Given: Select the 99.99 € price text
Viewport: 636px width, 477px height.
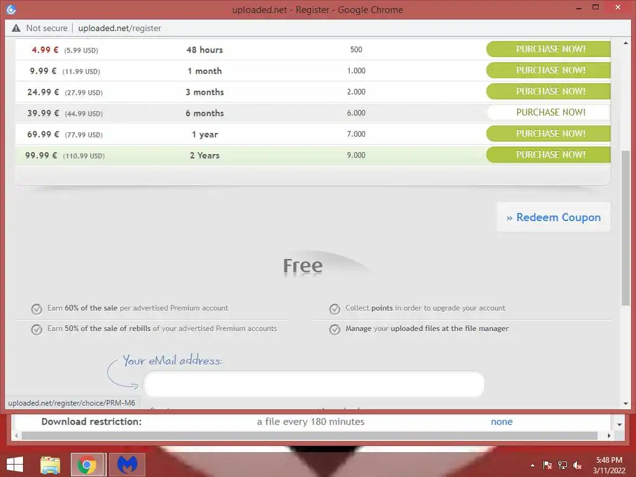Looking at the screenshot, I should [41, 155].
